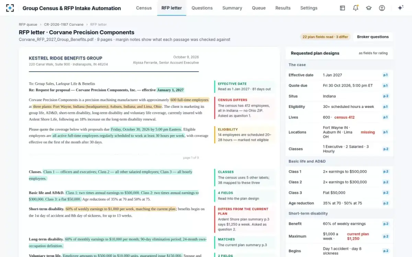
Task: Click the p.1 badge on Lives row
Action: pyautogui.click(x=386, y=117)
